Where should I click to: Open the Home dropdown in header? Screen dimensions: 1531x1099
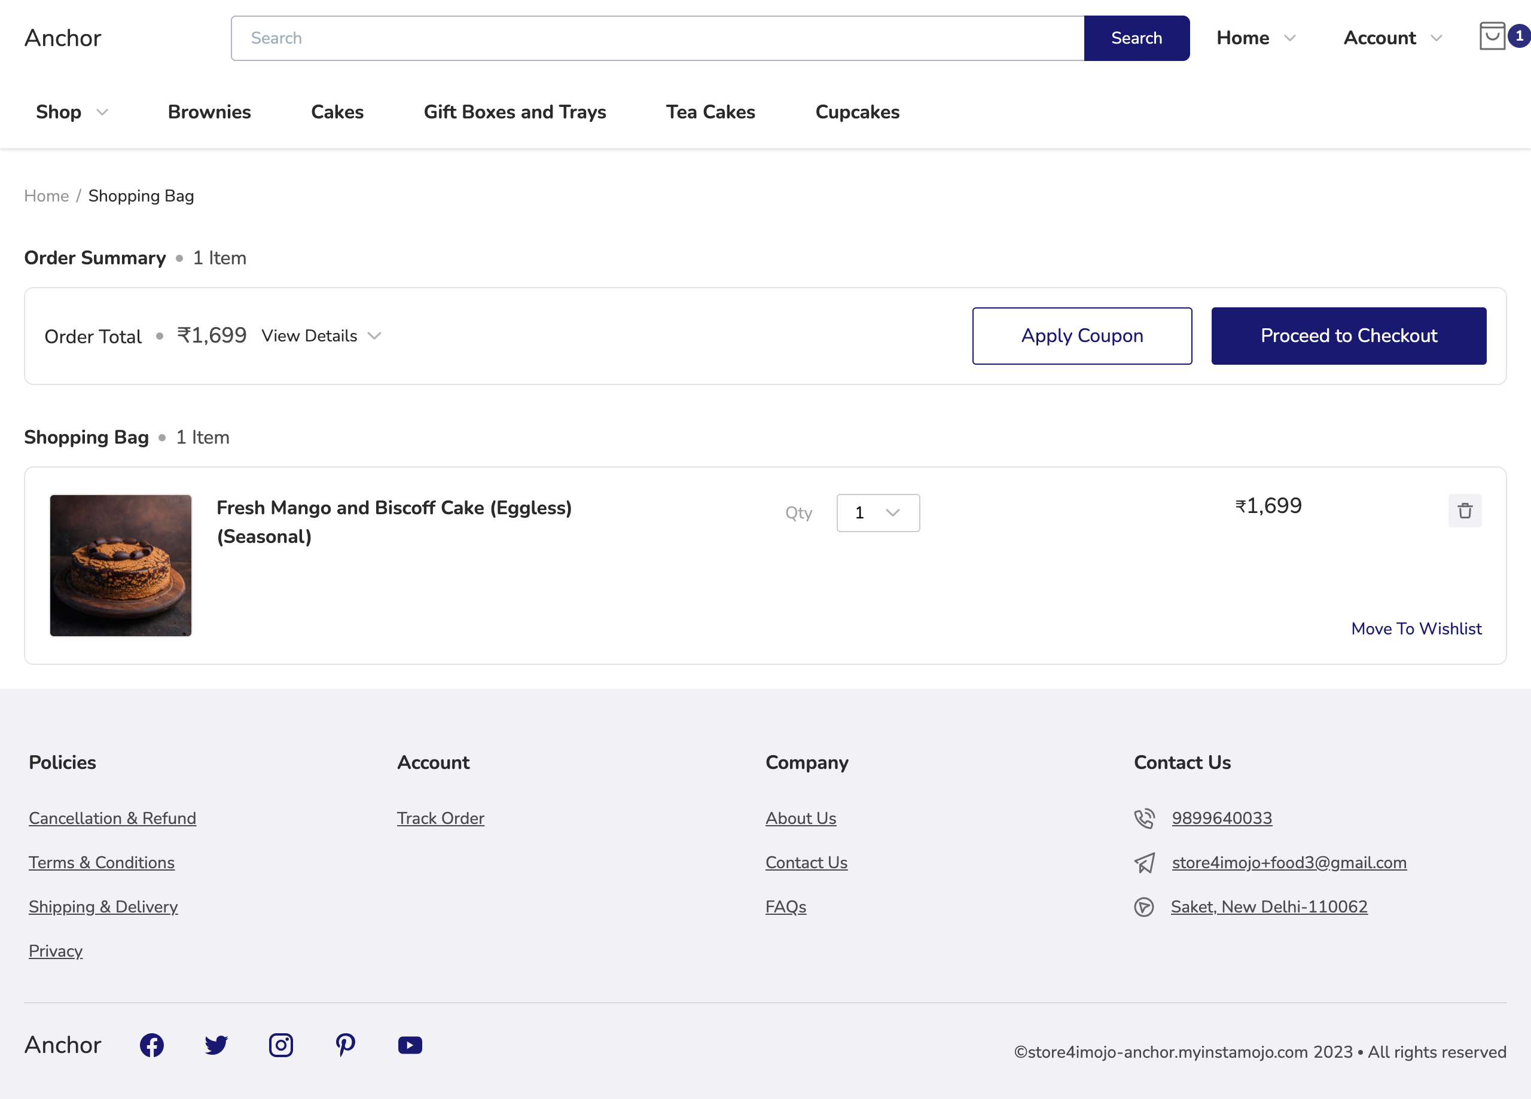tap(1255, 38)
